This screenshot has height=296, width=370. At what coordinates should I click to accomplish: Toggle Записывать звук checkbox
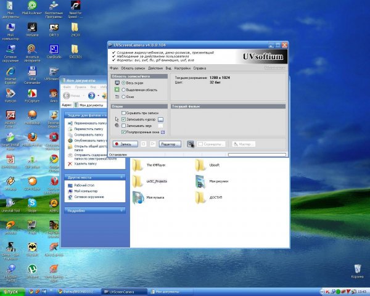(x=123, y=126)
